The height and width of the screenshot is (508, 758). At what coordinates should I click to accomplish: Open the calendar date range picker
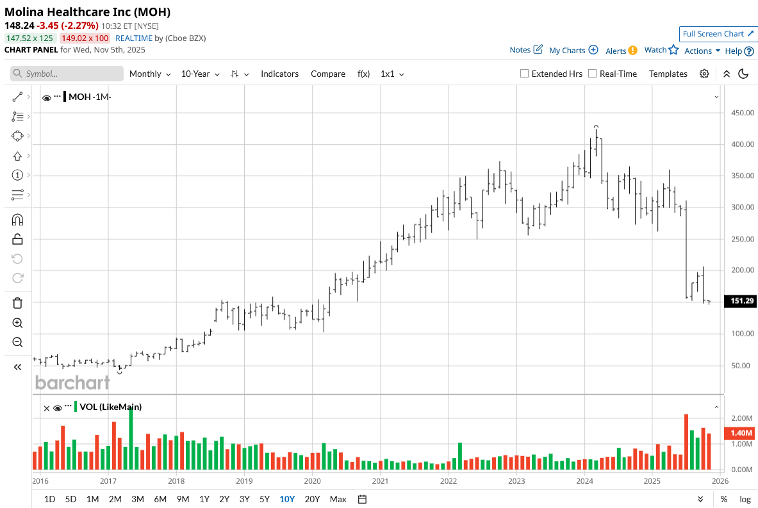click(362, 499)
